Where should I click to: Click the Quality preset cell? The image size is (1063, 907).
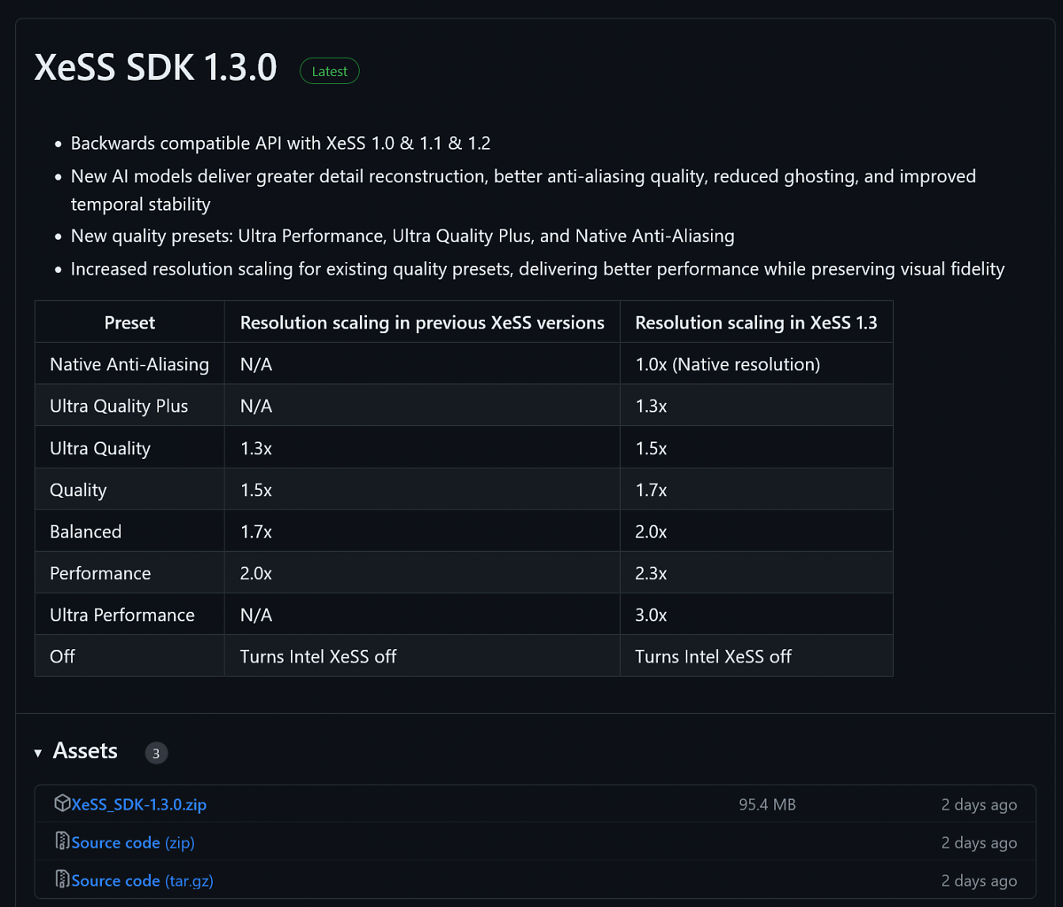(x=129, y=490)
